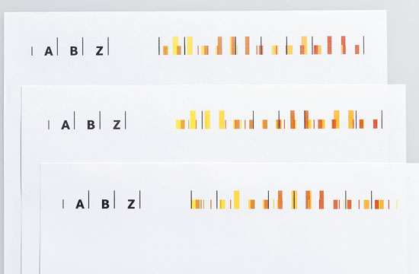Image resolution: width=419 pixels, height=274 pixels.
Task: Click the letter B on the middle sheet
Action: click(x=91, y=125)
